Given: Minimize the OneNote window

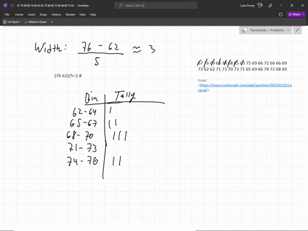Looking at the screenshot, I should 281,5.
